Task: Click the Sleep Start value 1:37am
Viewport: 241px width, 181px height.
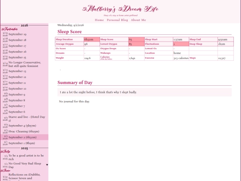Action: coord(181,39)
